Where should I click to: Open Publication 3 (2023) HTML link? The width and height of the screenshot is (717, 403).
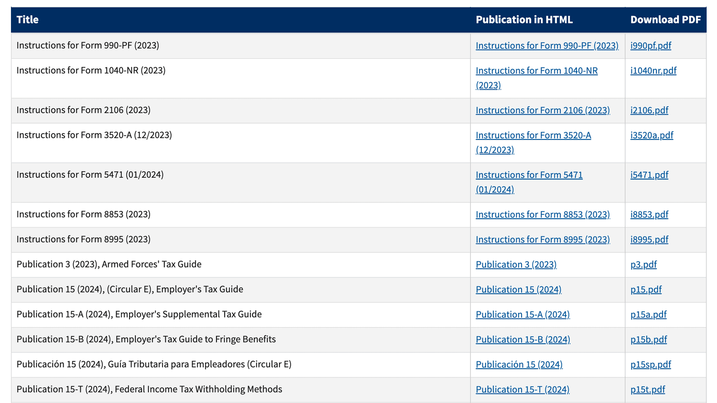[516, 265]
